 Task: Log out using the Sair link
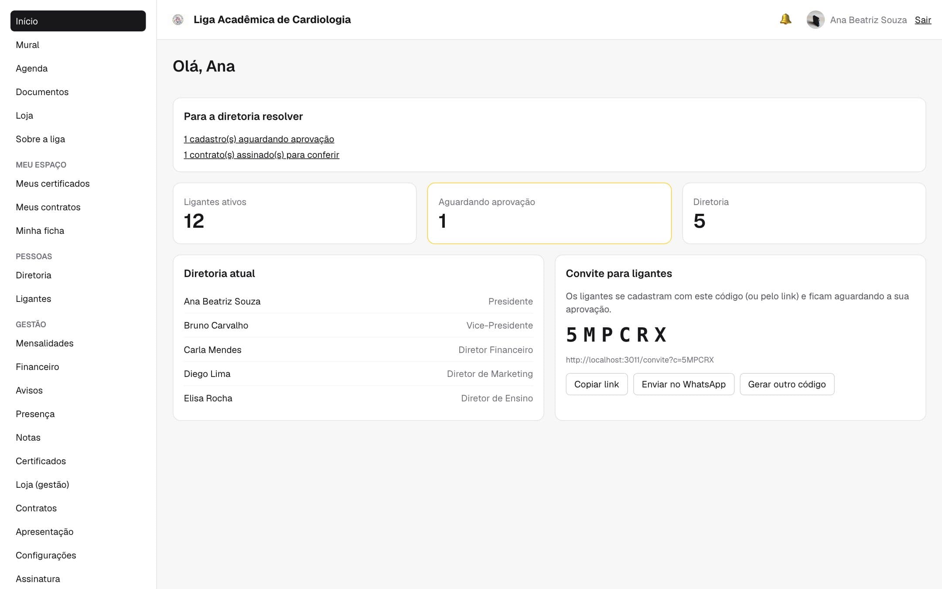[x=923, y=20]
